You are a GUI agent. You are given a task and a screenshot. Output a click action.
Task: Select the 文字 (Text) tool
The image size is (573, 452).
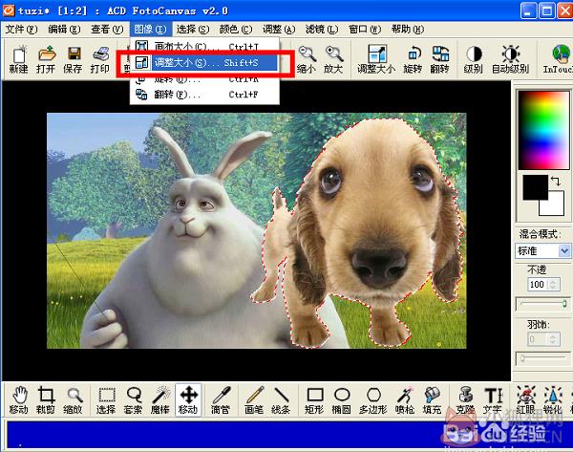coord(493,400)
